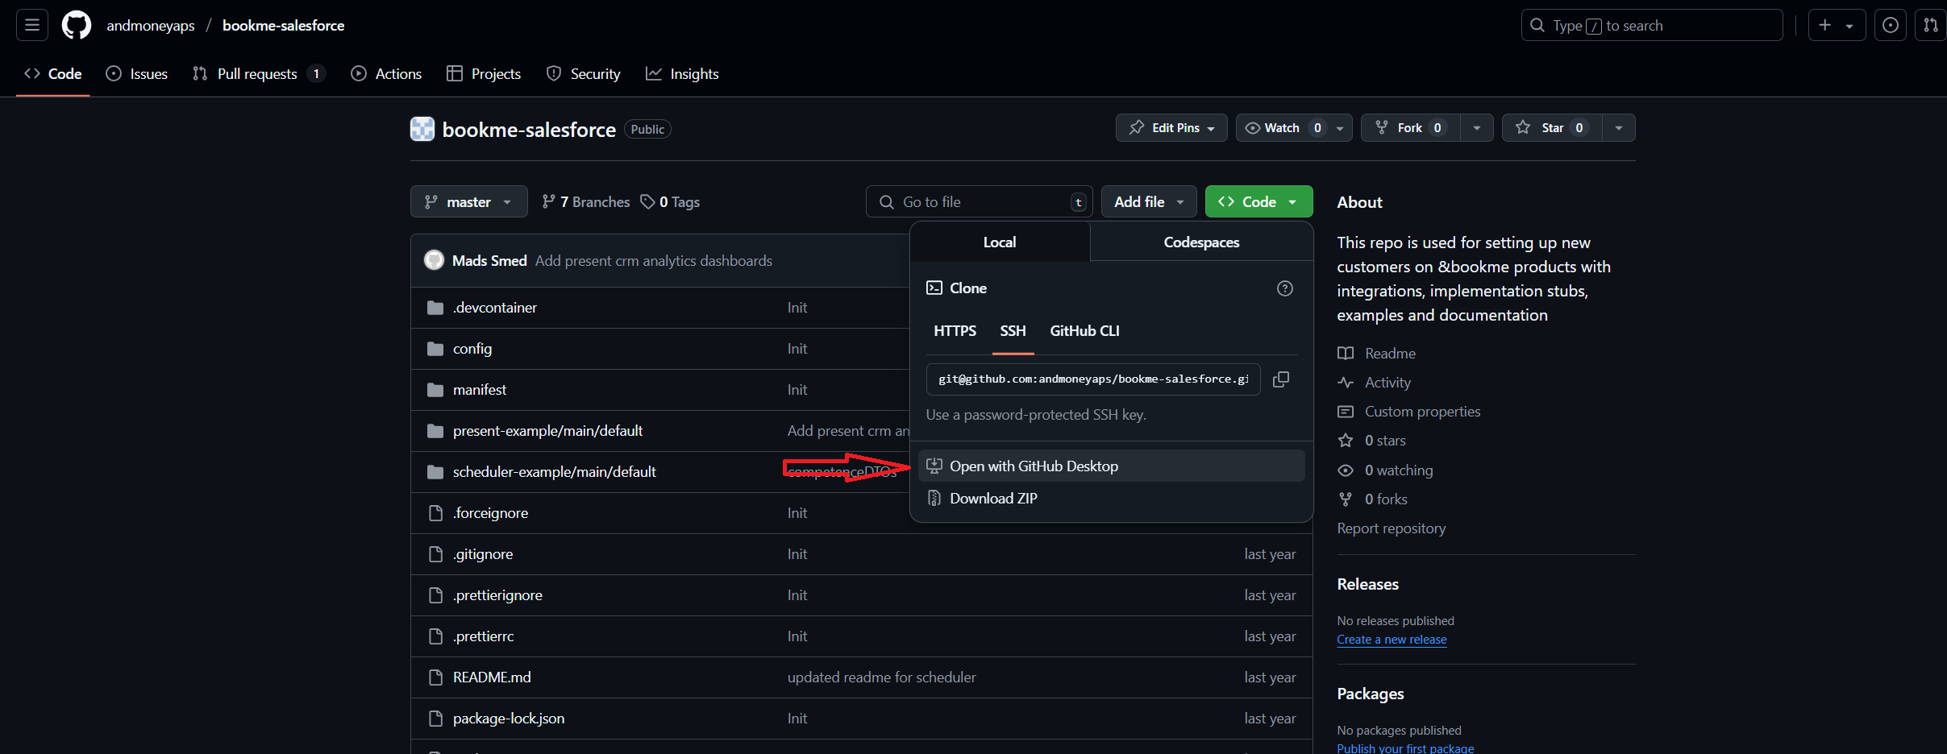1947x754 pixels.
Task: View the 0 Tags link
Action: 670,201
